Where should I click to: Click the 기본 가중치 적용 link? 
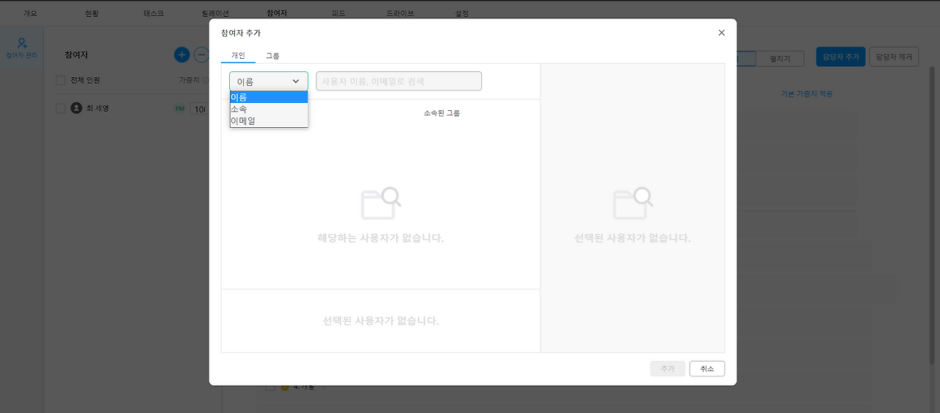[806, 94]
